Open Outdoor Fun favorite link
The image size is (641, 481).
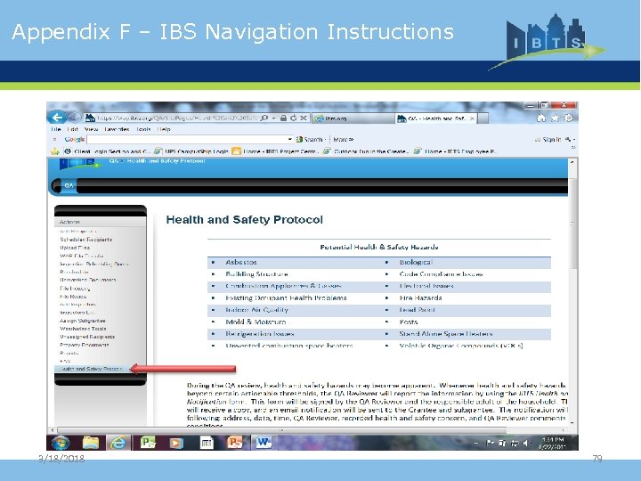[365, 151]
